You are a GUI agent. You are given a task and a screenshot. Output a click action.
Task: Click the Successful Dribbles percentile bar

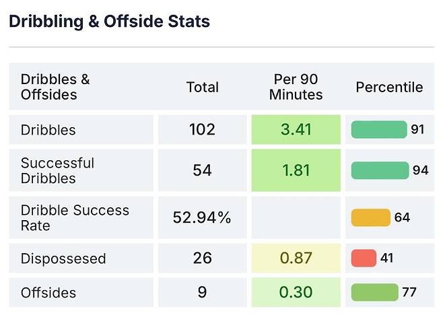pyautogui.click(x=380, y=170)
